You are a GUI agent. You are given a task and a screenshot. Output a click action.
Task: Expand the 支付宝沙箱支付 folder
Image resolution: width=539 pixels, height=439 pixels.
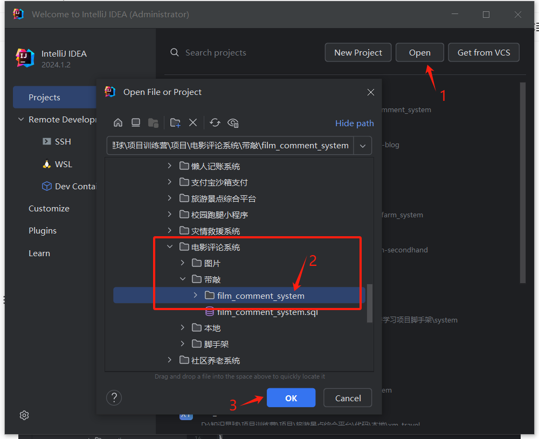pyautogui.click(x=169, y=182)
